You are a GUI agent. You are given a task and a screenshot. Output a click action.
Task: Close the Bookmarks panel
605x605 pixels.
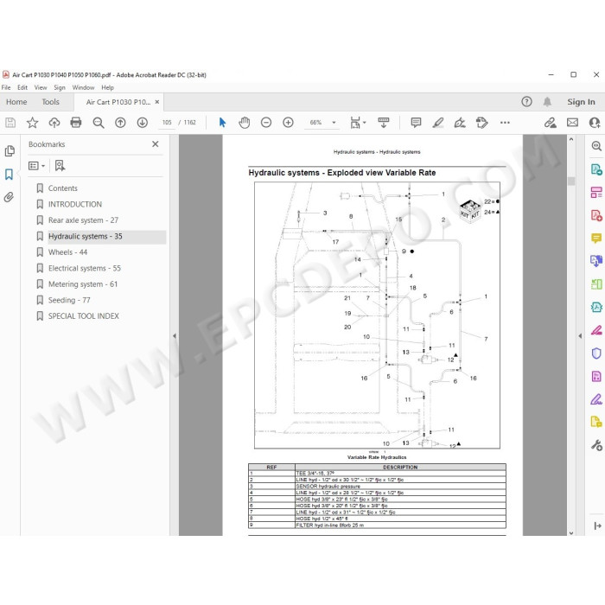(x=155, y=144)
